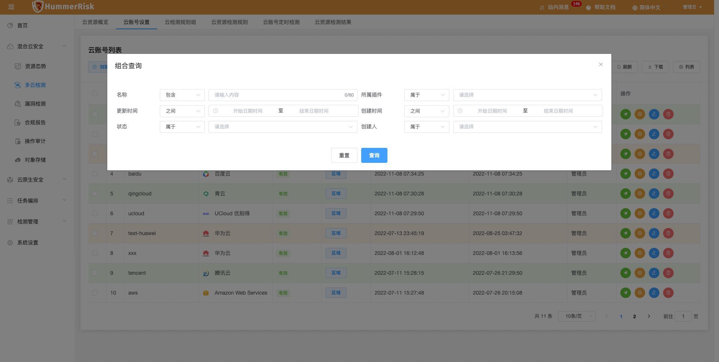This screenshot has height=362, width=719.
Task: Switch to 云资源检测结果 tab
Action: coord(333,22)
